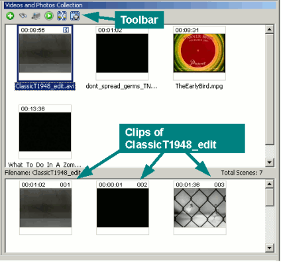281x262 pixels.
Task: Select chain-link fence clip 003
Action: pos(200,208)
